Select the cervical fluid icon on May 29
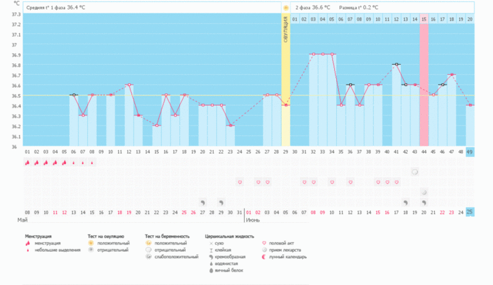Viewport: 493px width, 285px height. pyautogui.click(x=222, y=201)
